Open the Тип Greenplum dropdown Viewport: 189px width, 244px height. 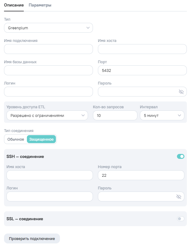click(x=48, y=28)
